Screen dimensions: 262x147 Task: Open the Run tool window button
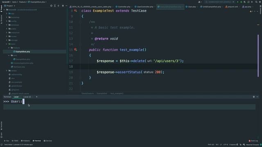[7, 141]
